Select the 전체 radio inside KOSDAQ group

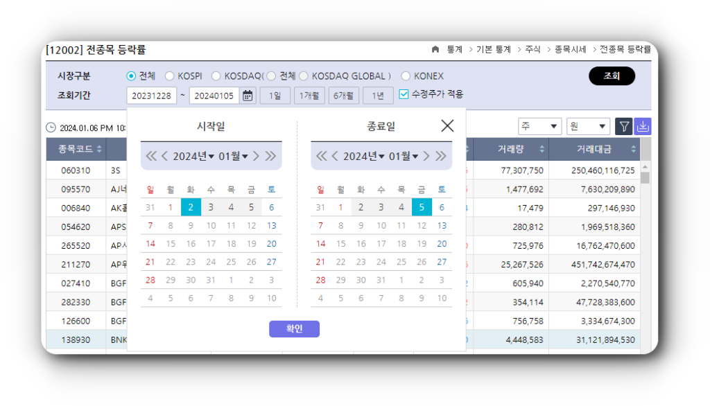pos(271,76)
